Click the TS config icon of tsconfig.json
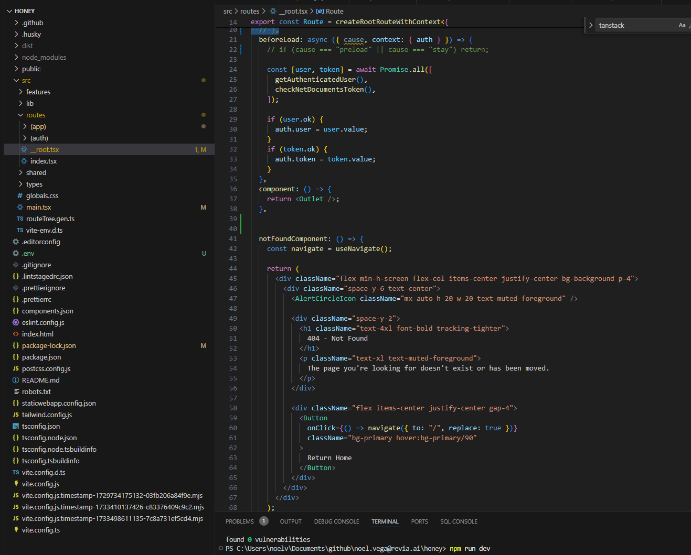The width and height of the screenshot is (691, 555). click(16, 426)
